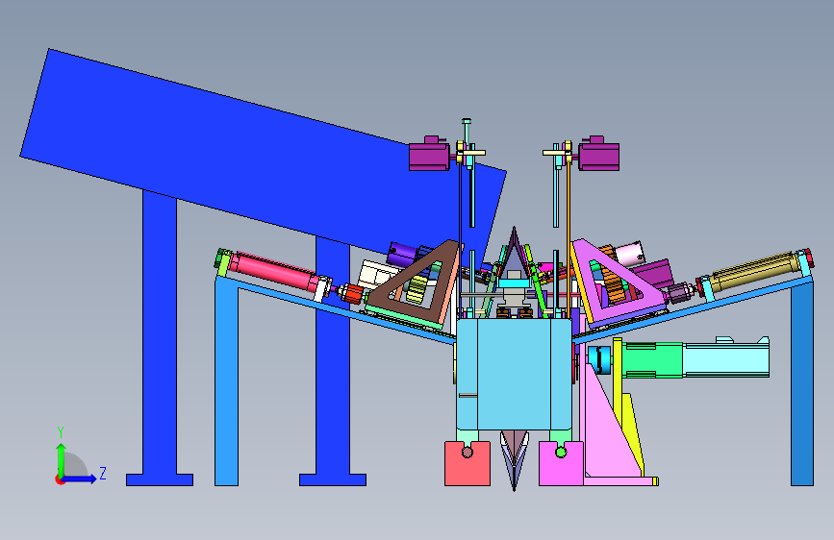834x540 pixels.
Task: Select the far right blue frame leg
Action: [802, 382]
